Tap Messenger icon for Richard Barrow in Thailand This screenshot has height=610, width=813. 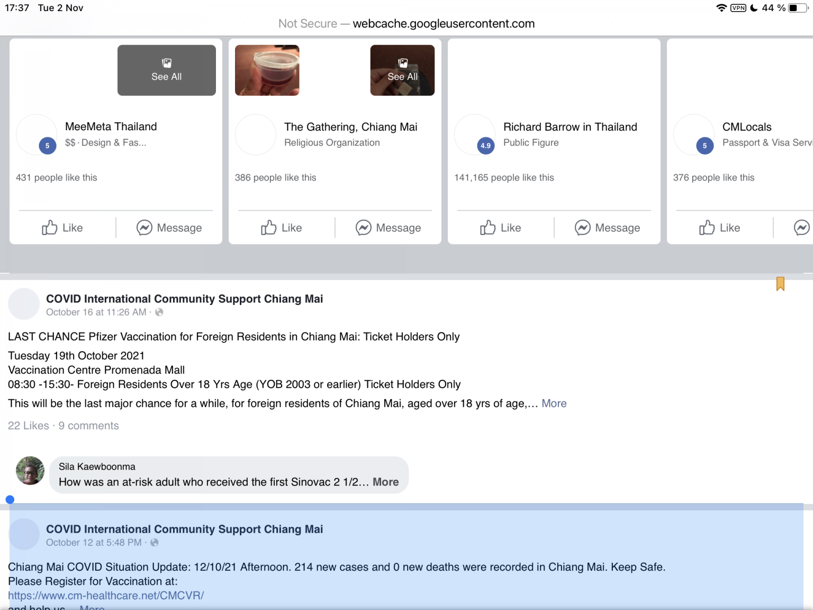[x=583, y=228]
